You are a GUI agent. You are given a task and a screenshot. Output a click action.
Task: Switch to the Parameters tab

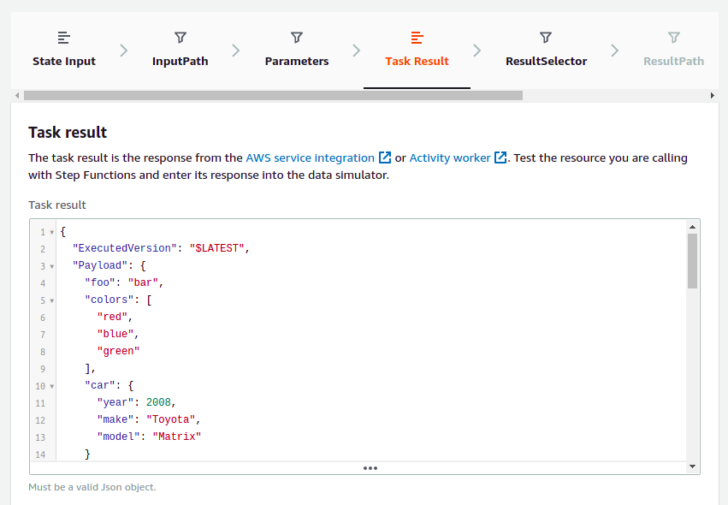pyautogui.click(x=297, y=61)
